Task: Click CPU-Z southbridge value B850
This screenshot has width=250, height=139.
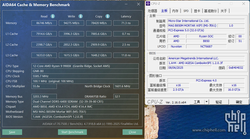Action: pyautogui.click(x=206, y=41)
